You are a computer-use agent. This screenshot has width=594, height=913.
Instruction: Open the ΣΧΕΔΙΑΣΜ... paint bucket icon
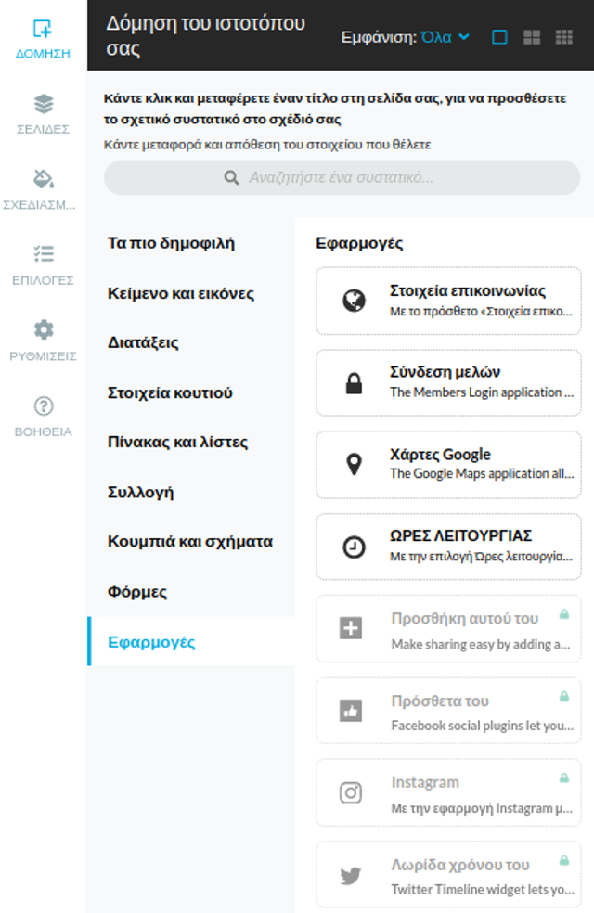point(43,179)
